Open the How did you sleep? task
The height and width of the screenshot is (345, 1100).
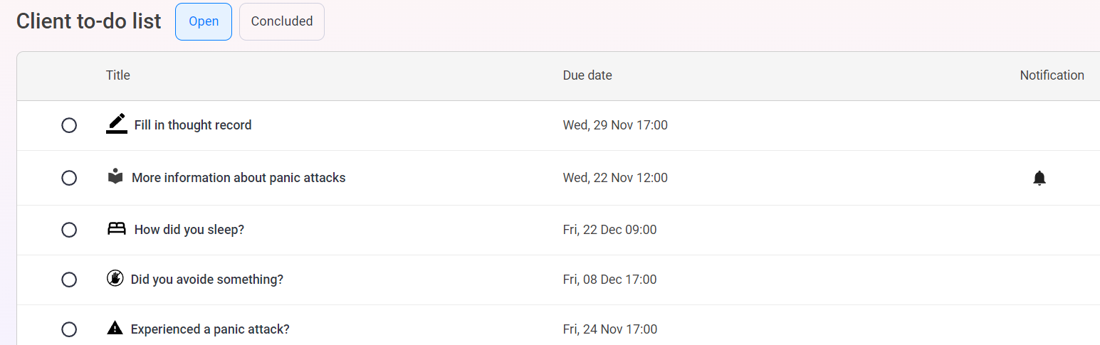(189, 230)
